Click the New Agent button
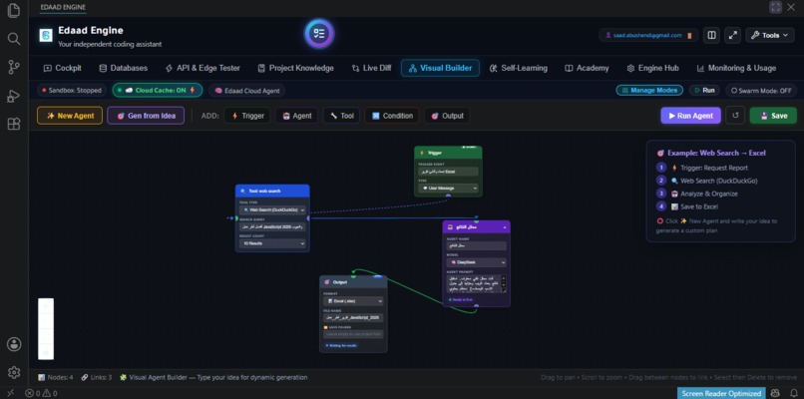 [x=70, y=116]
